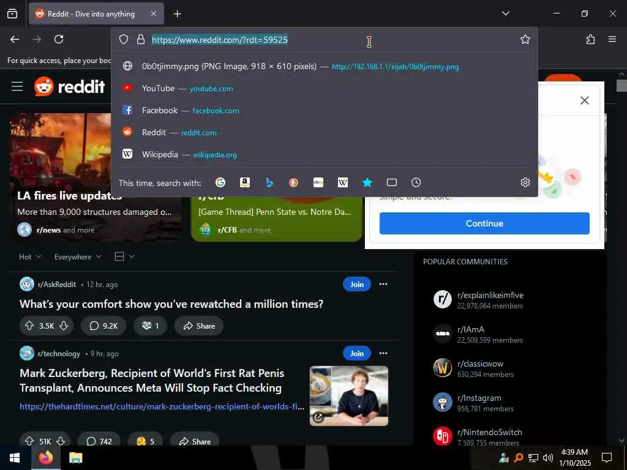627x470 pixels.
Task: Share the AskReddit comfort show post
Action: point(199,326)
